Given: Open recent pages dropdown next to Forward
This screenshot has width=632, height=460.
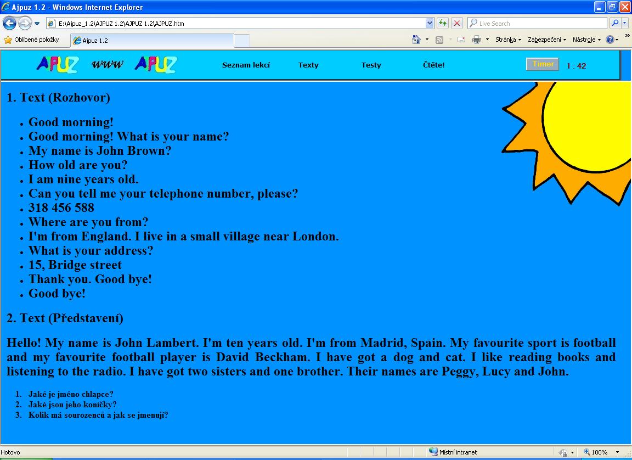Looking at the screenshot, I should tap(37, 24).
